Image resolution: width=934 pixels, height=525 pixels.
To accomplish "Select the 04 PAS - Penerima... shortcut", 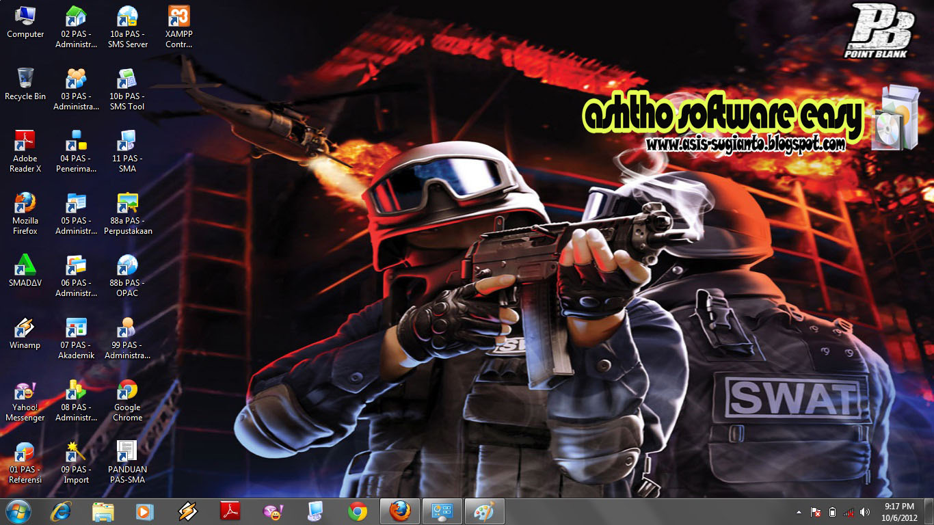I will (x=76, y=152).
